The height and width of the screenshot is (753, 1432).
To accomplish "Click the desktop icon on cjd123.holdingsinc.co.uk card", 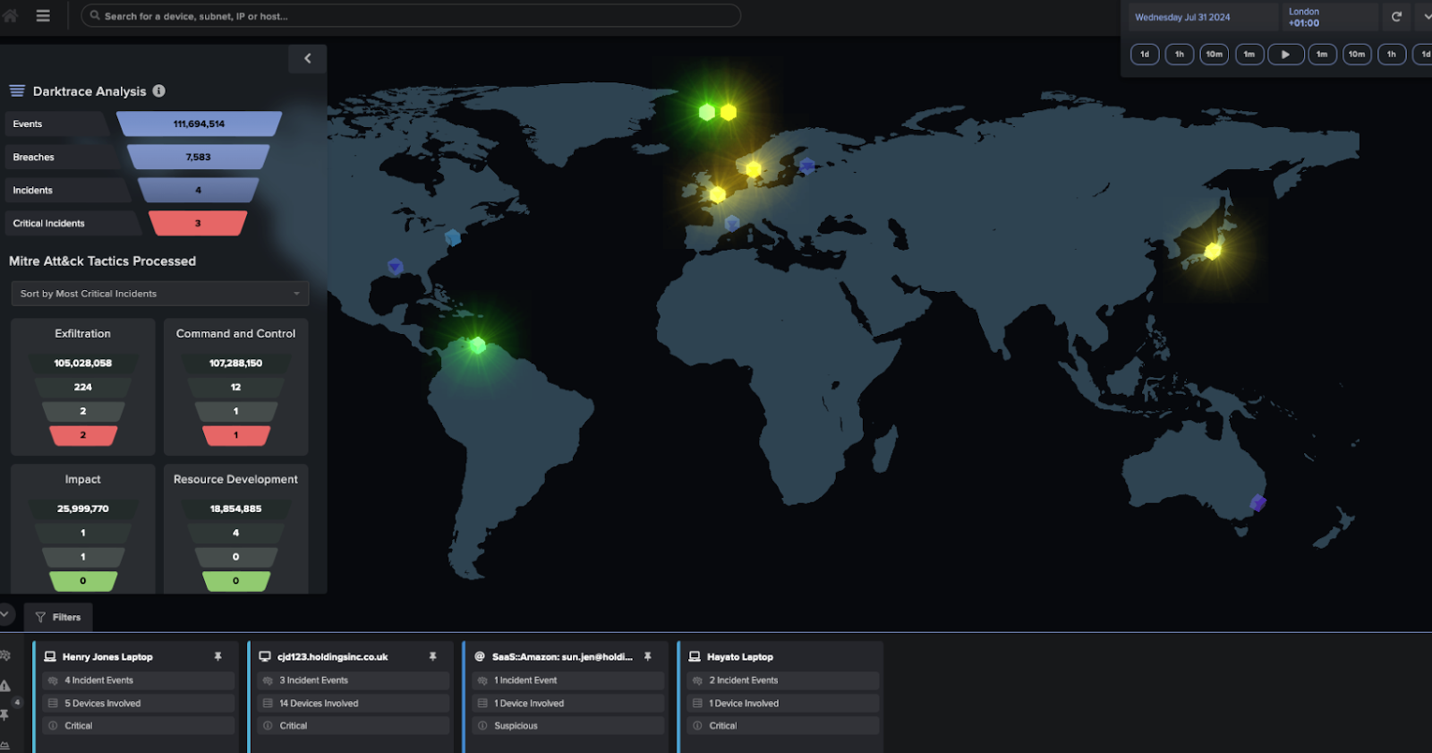I will 265,656.
